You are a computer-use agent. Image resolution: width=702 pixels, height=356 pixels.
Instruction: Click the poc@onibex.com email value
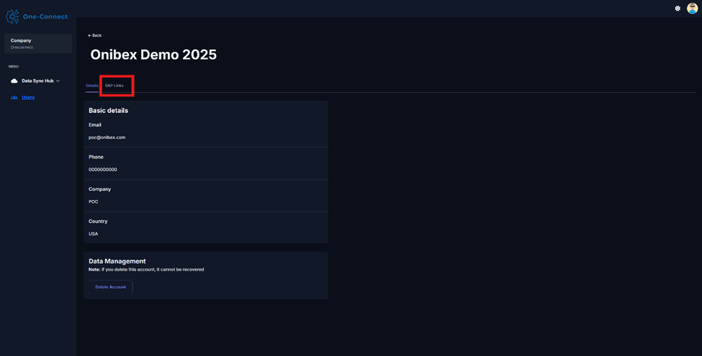pos(107,137)
